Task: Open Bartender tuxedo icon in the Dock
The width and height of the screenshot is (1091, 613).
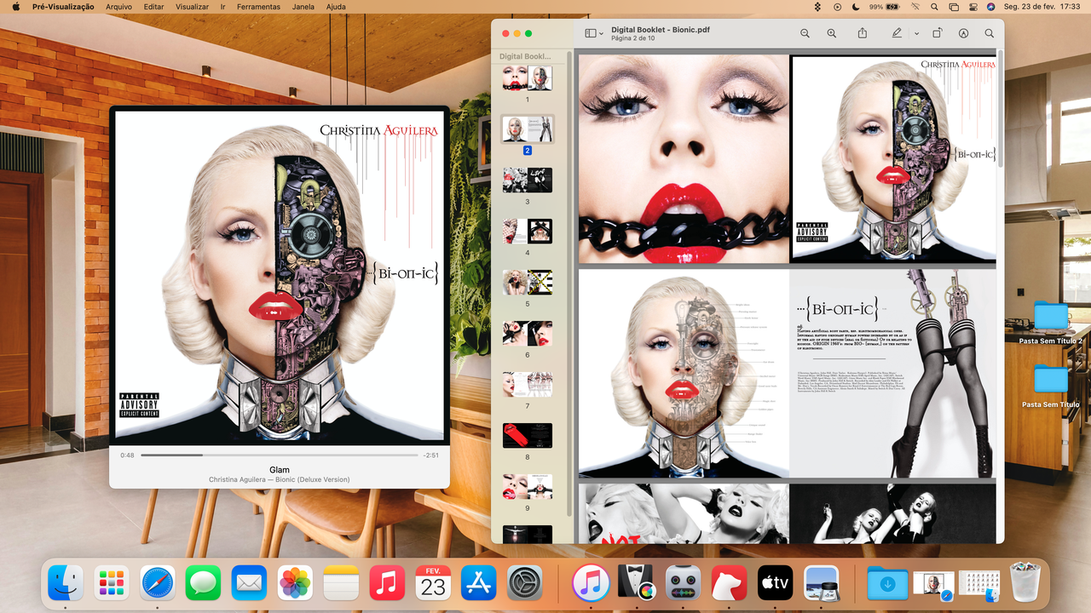Action: [637, 583]
